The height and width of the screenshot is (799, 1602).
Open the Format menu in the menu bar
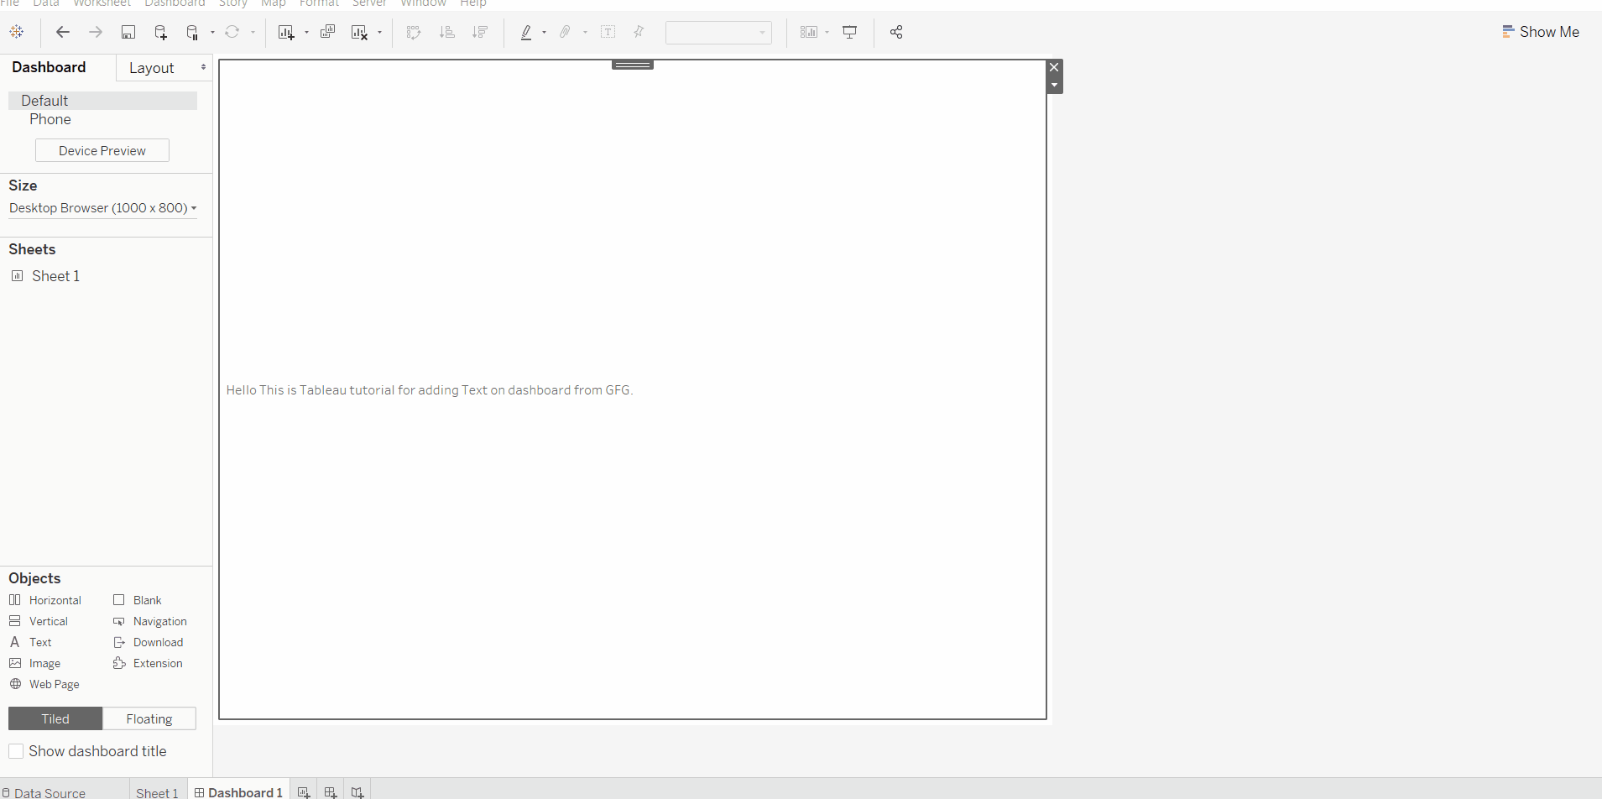pos(319,3)
